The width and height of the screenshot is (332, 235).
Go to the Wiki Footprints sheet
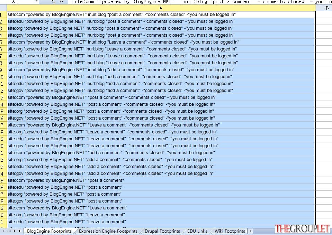pos(230,231)
